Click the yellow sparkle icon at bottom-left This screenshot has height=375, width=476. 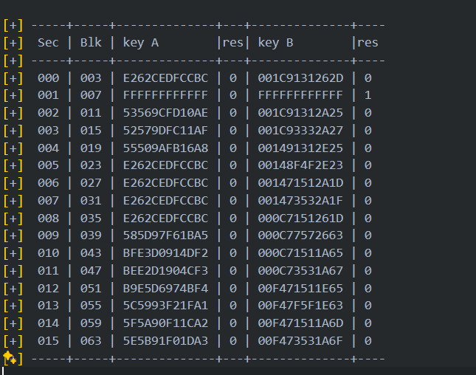coord(10,358)
